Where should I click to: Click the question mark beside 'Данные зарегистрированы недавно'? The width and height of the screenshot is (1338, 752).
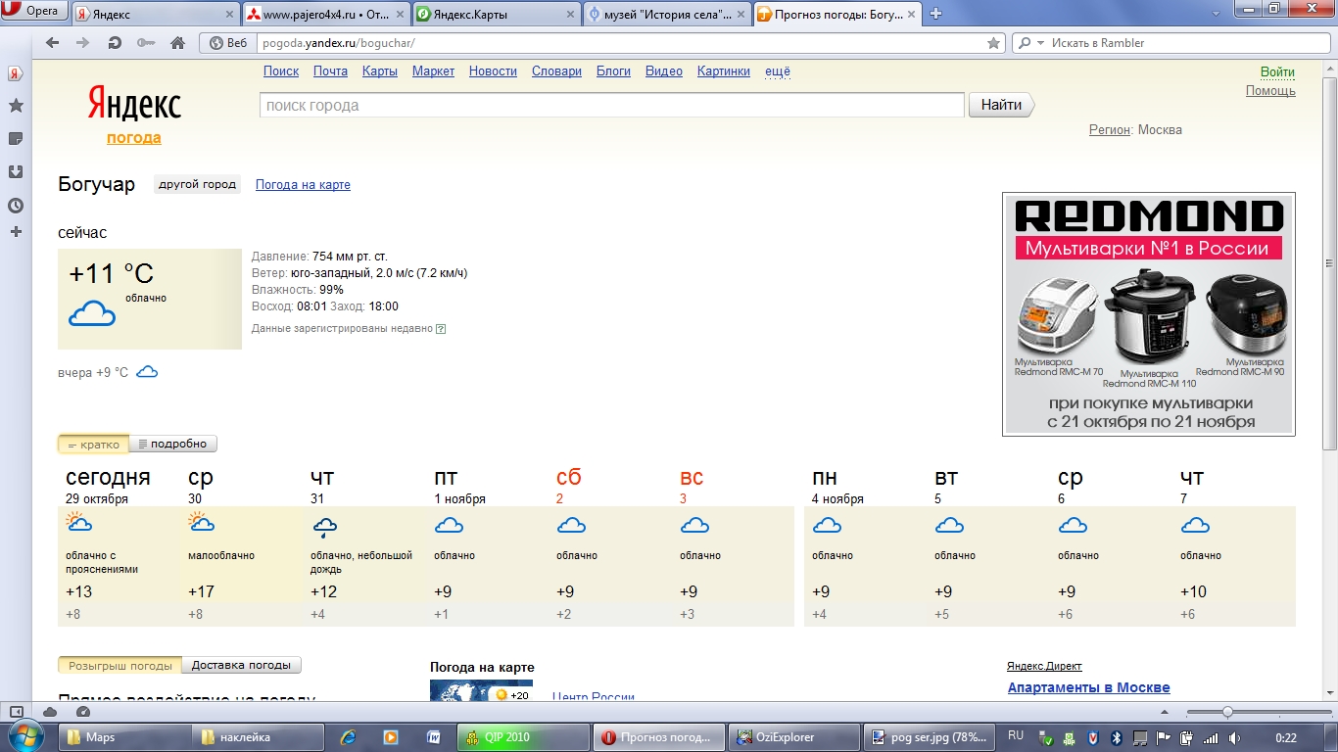[x=441, y=329]
